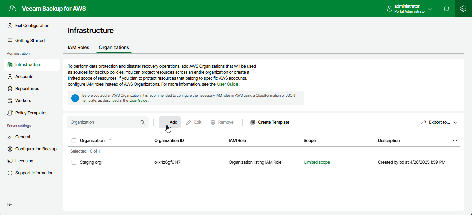Open Policy Templates in the sidebar
Viewport: 472px width, 215px height.
32,113
